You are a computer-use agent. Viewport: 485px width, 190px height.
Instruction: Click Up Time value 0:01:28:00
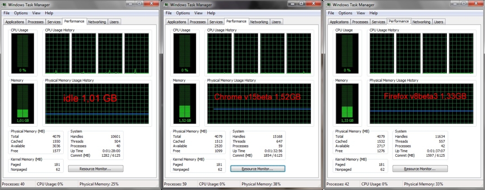[x=112, y=151]
